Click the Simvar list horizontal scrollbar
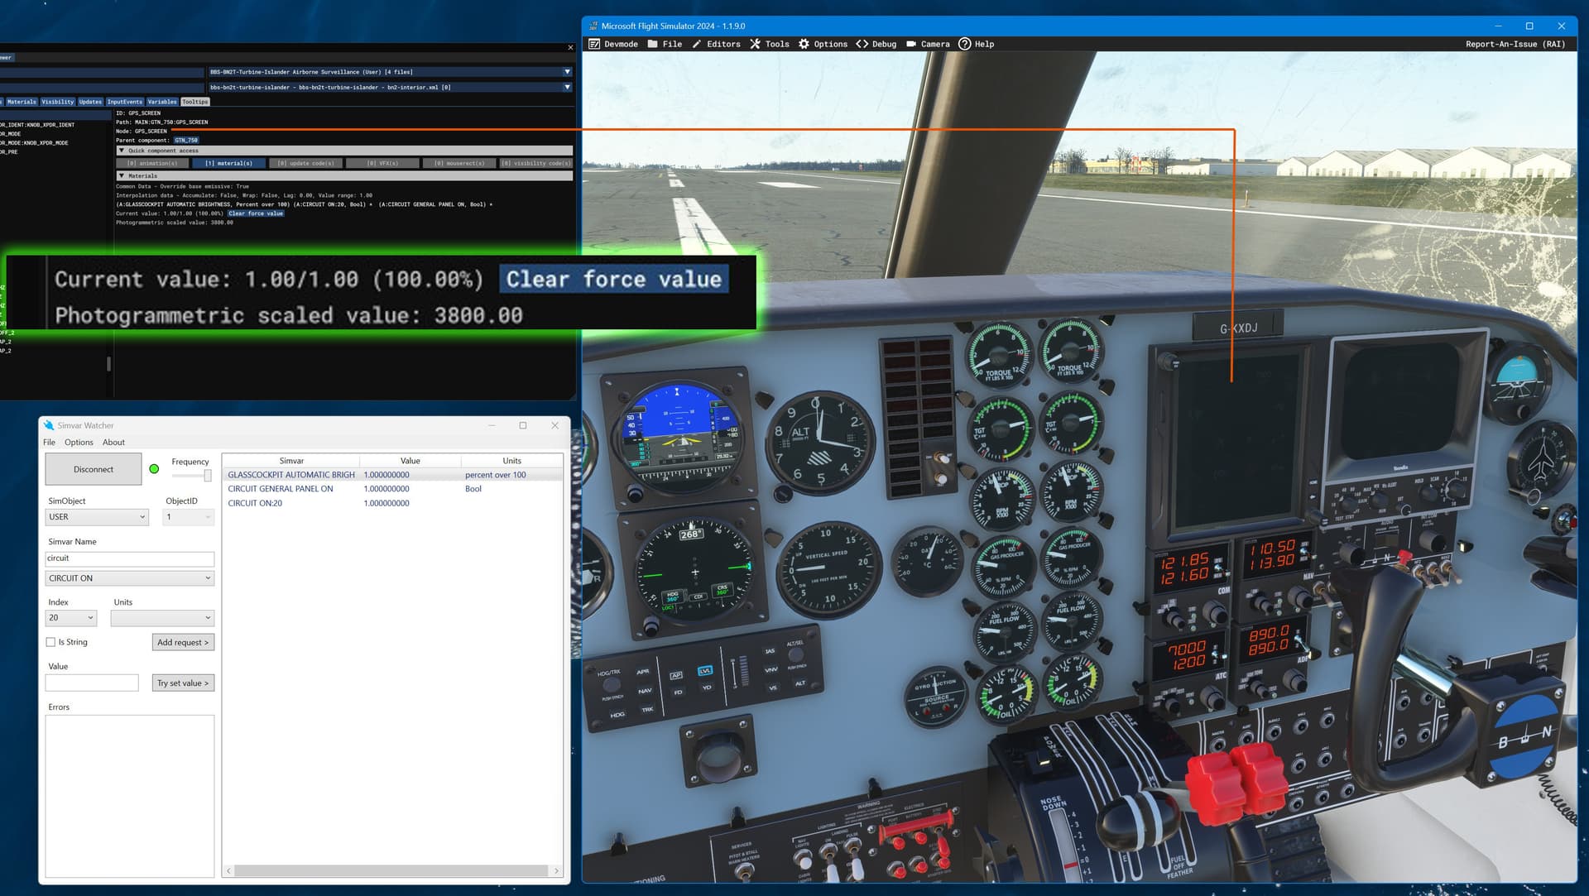 391,870
